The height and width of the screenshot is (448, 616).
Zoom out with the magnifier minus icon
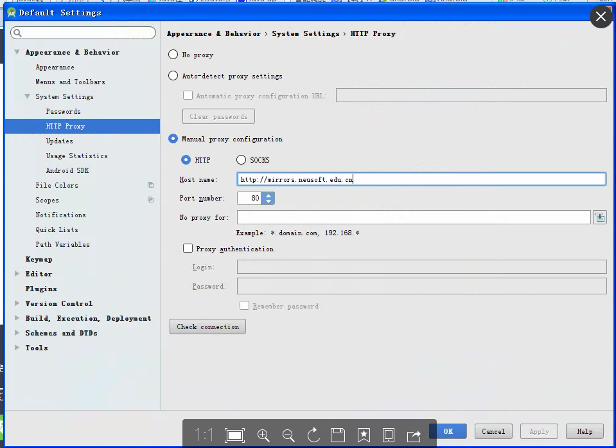click(x=288, y=435)
